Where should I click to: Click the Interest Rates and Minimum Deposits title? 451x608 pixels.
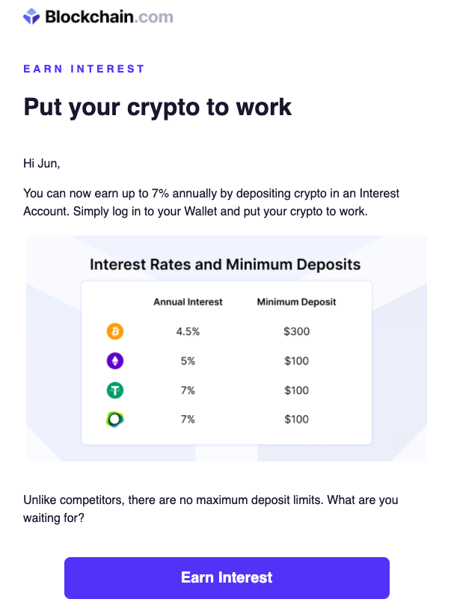(225, 265)
